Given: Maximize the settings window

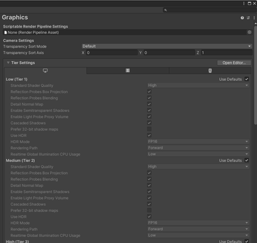Looking at the screenshot, I should pos(249,3).
